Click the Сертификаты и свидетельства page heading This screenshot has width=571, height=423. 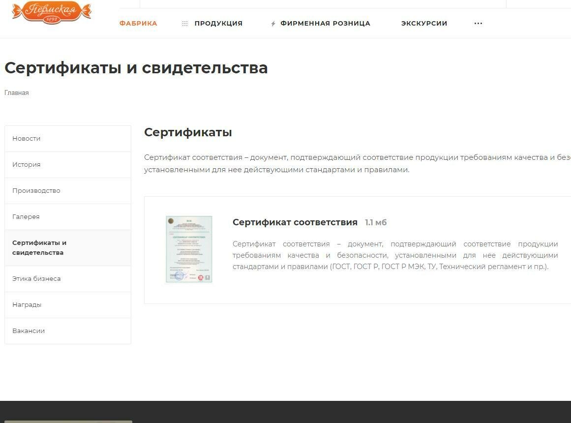pyautogui.click(x=136, y=68)
